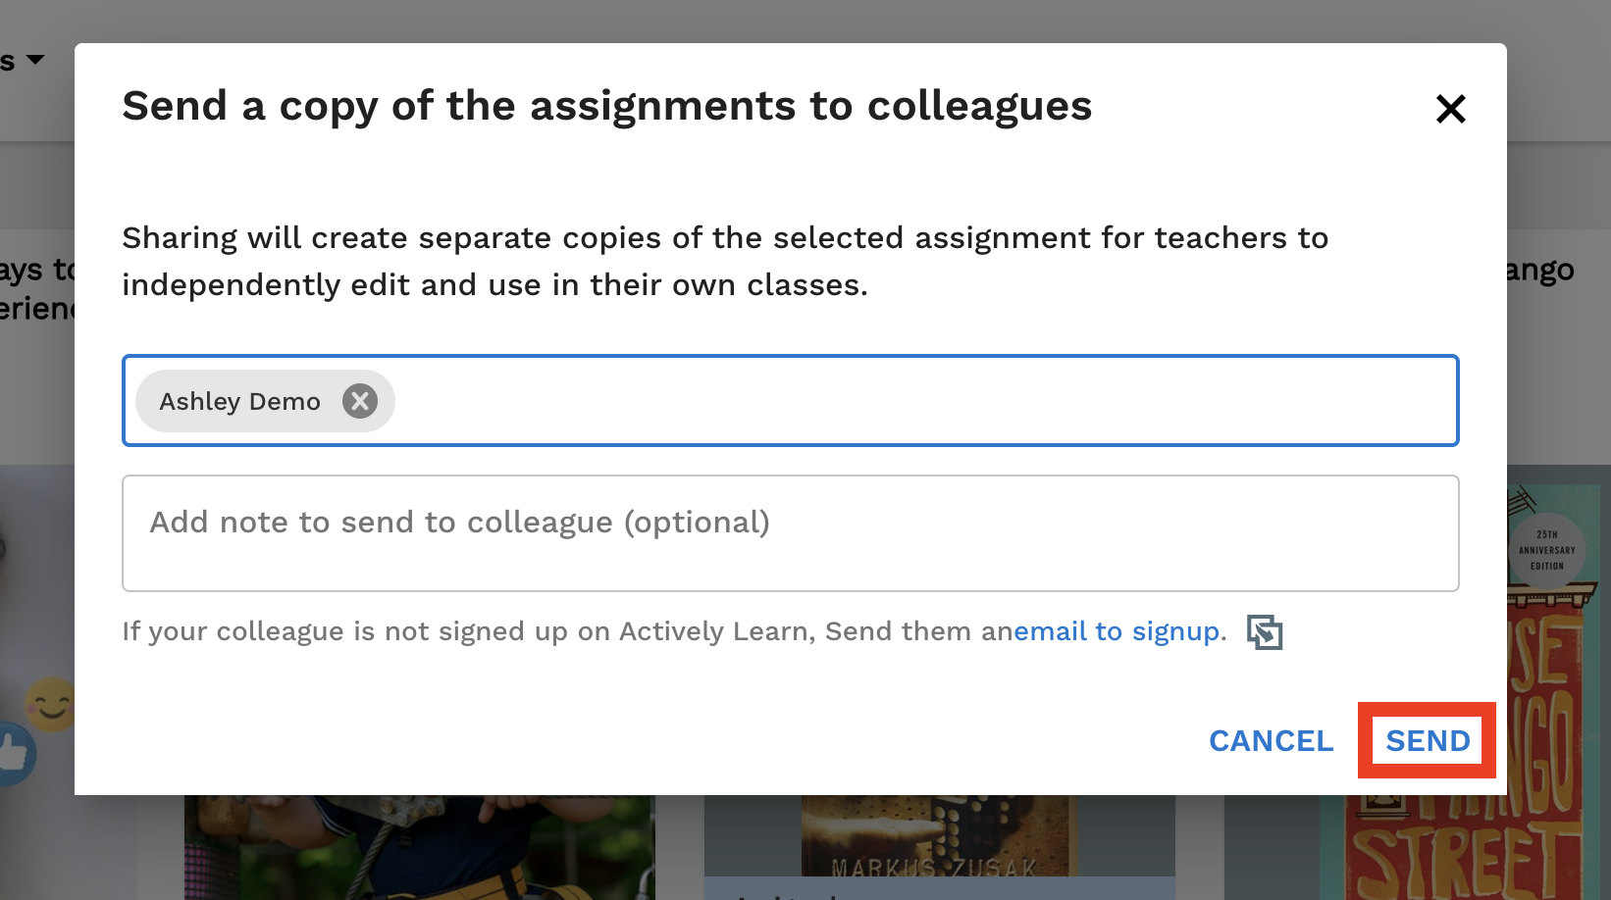Click the 25th Anniversary Edition badge

pos(1547,550)
